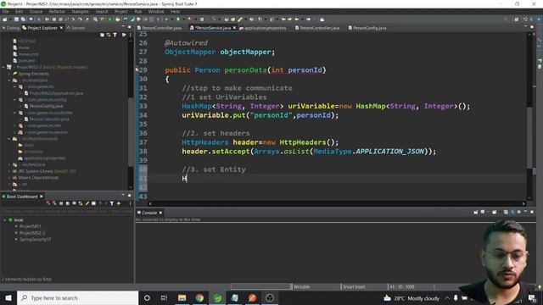Screen dimensions: 543x305
Task: Open the Edit menu
Action: (x=19, y=11)
